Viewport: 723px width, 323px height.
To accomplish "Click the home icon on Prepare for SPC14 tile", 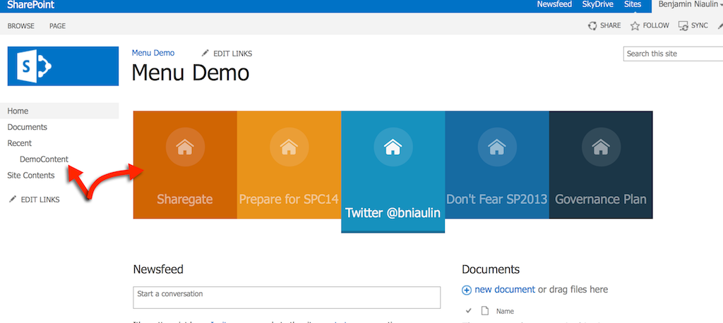I will click(x=289, y=147).
